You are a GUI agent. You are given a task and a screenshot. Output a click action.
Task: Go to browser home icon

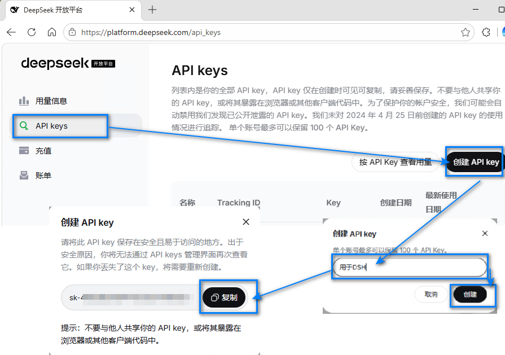[51, 32]
